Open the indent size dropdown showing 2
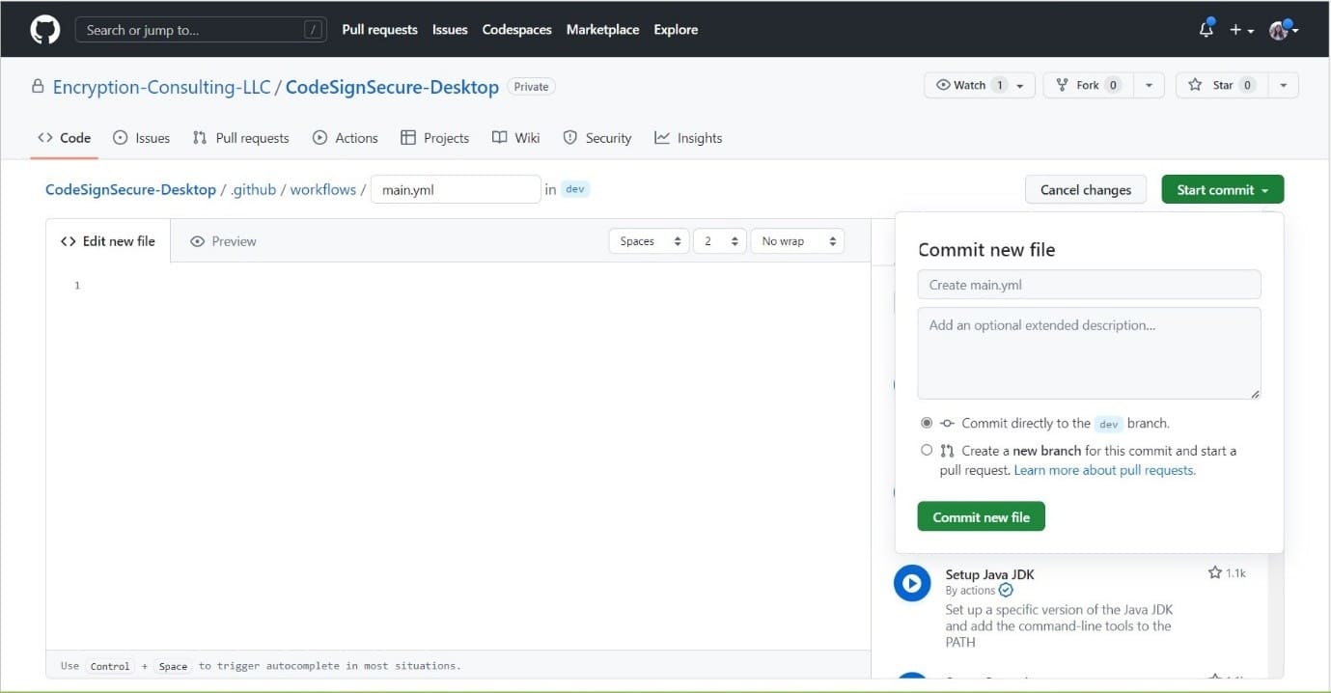Image resolution: width=1331 pixels, height=693 pixels. tap(720, 241)
